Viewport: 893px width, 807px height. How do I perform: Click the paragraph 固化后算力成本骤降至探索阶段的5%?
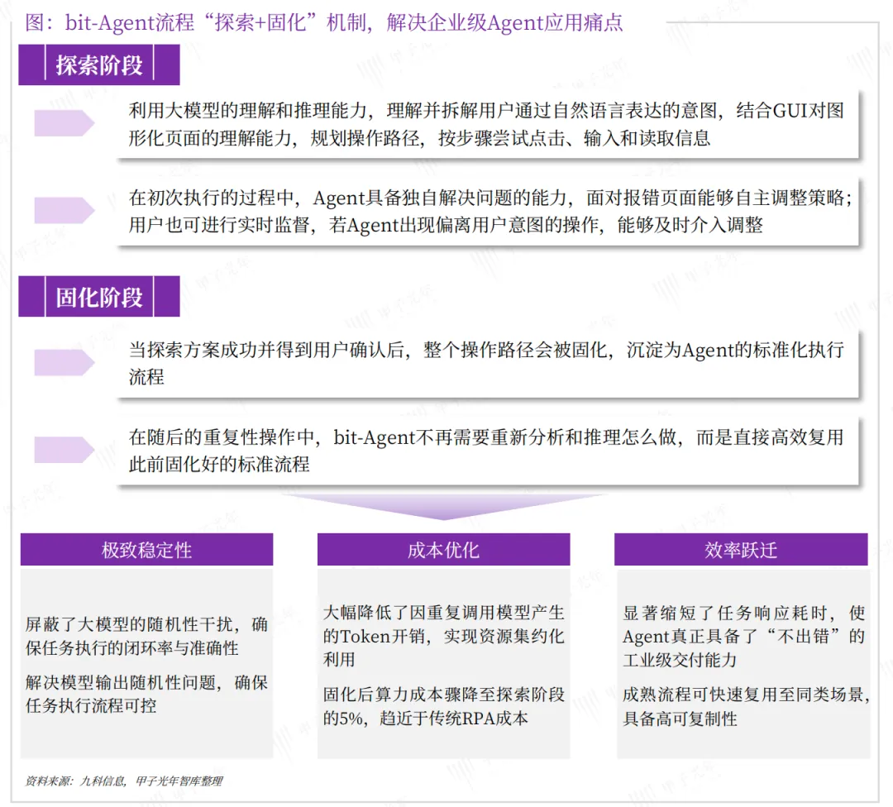click(444, 706)
